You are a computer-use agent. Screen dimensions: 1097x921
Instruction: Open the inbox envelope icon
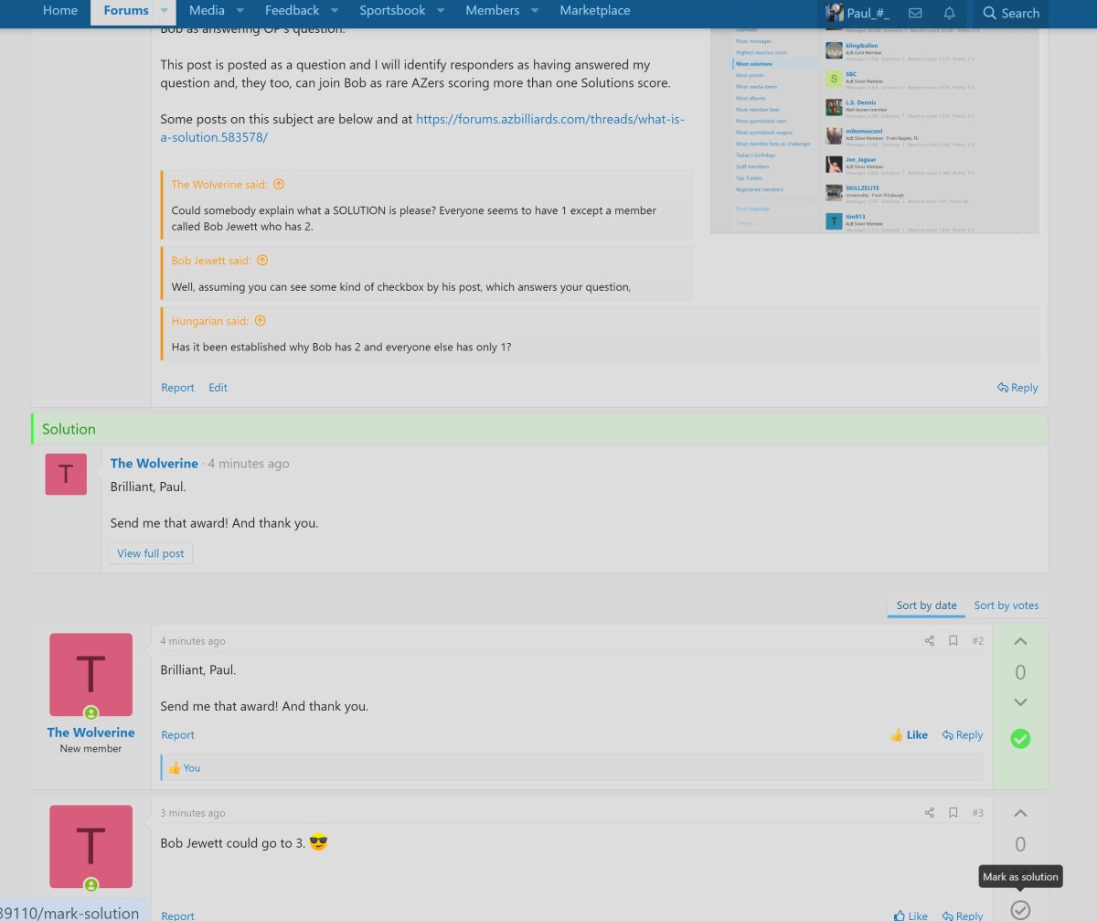click(x=914, y=13)
